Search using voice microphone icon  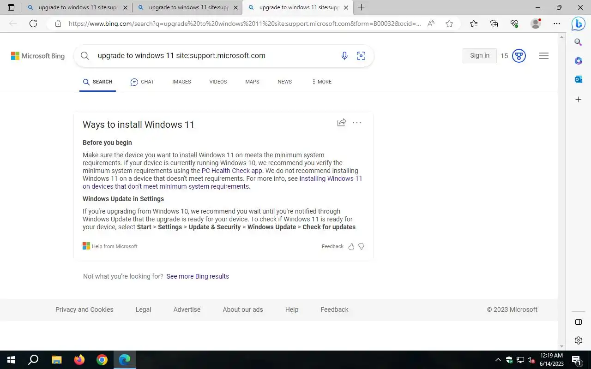click(344, 56)
